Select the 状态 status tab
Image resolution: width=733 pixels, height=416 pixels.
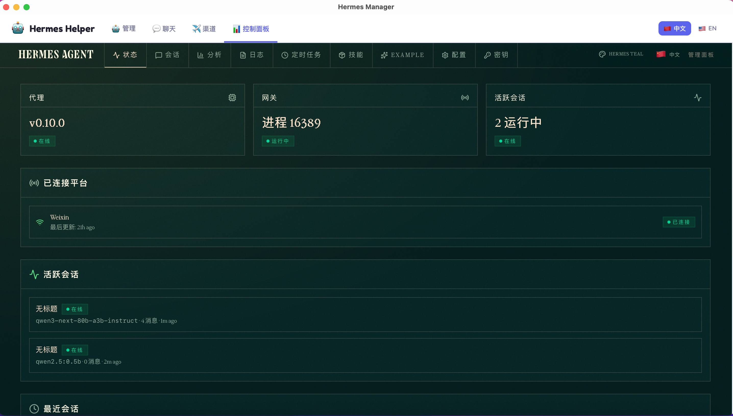pyautogui.click(x=125, y=55)
